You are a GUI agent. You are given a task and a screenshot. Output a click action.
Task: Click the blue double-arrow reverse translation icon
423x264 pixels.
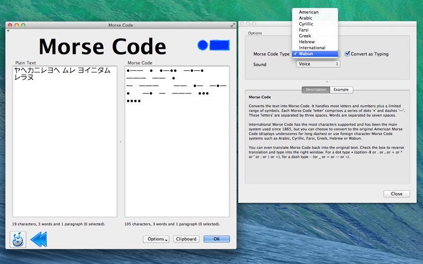pyautogui.click(x=39, y=239)
